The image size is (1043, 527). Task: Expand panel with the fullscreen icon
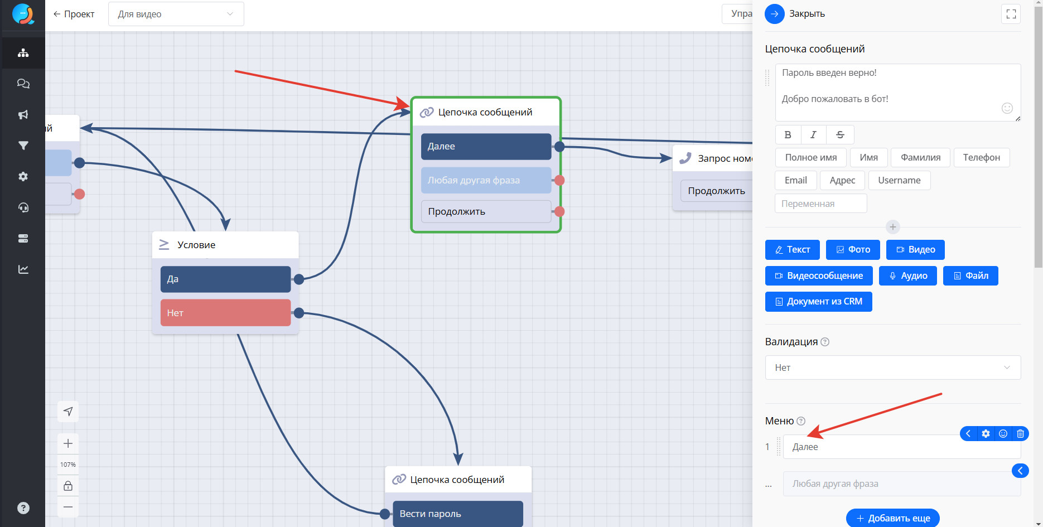(x=1011, y=14)
